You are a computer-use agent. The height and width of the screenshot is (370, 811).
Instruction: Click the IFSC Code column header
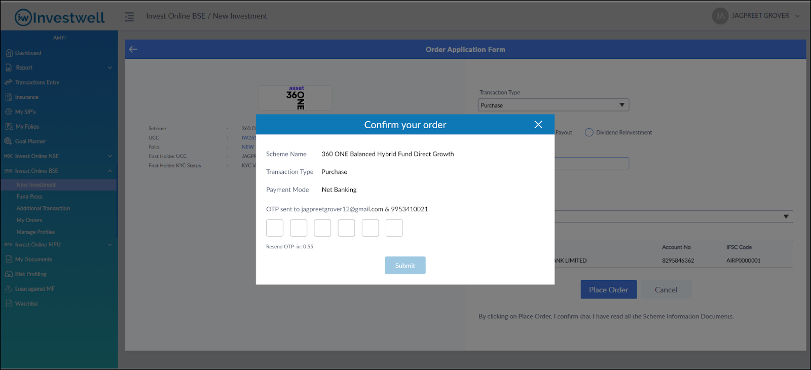click(739, 247)
